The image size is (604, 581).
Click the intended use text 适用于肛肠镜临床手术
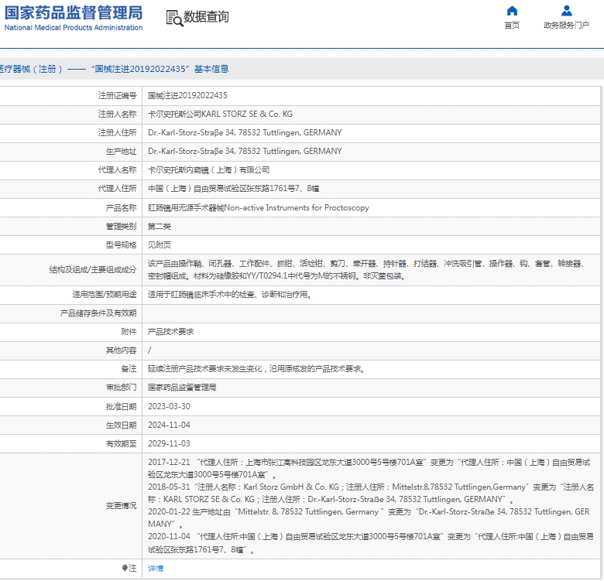pos(230,295)
